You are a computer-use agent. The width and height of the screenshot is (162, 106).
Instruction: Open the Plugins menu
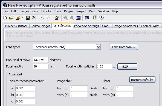pos(68,11)
